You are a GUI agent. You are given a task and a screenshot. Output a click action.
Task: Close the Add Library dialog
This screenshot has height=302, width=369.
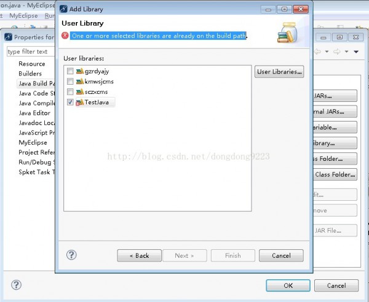301,9
